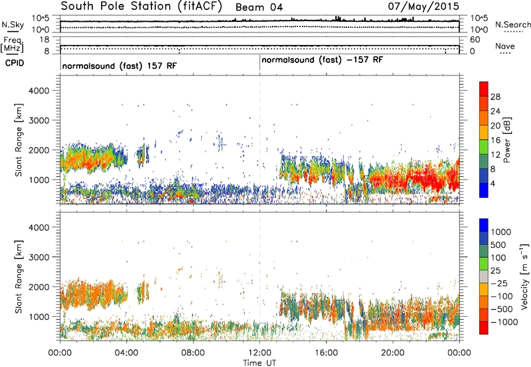Select '2000' tick in the velocity panel
This screenshot has width=531, height=367.
(x=38, y=287)
